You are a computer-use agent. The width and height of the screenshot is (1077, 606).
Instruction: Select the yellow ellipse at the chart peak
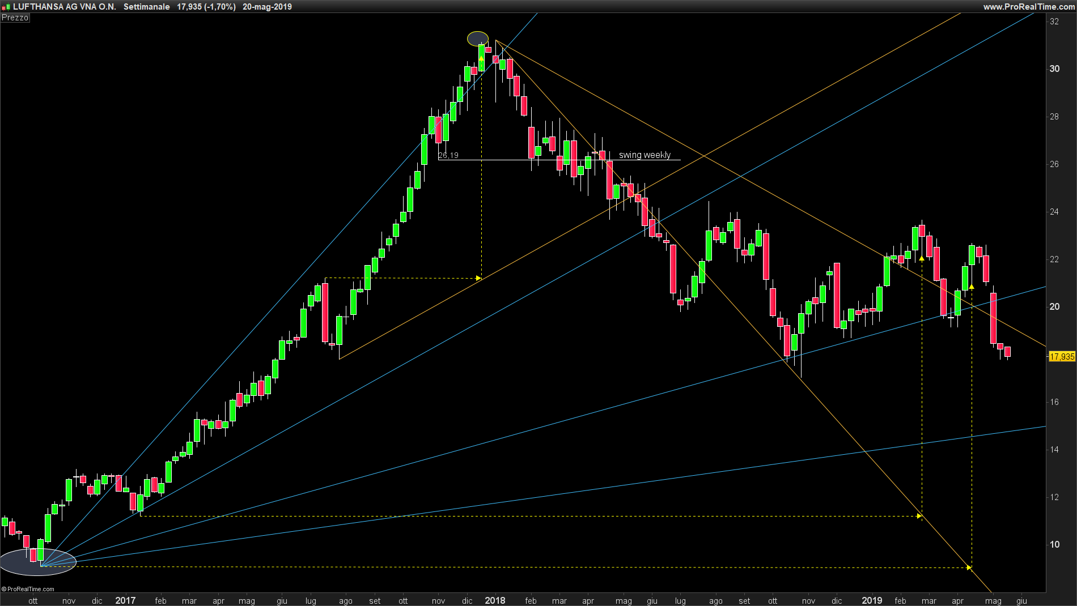click(x=478, y=39)
